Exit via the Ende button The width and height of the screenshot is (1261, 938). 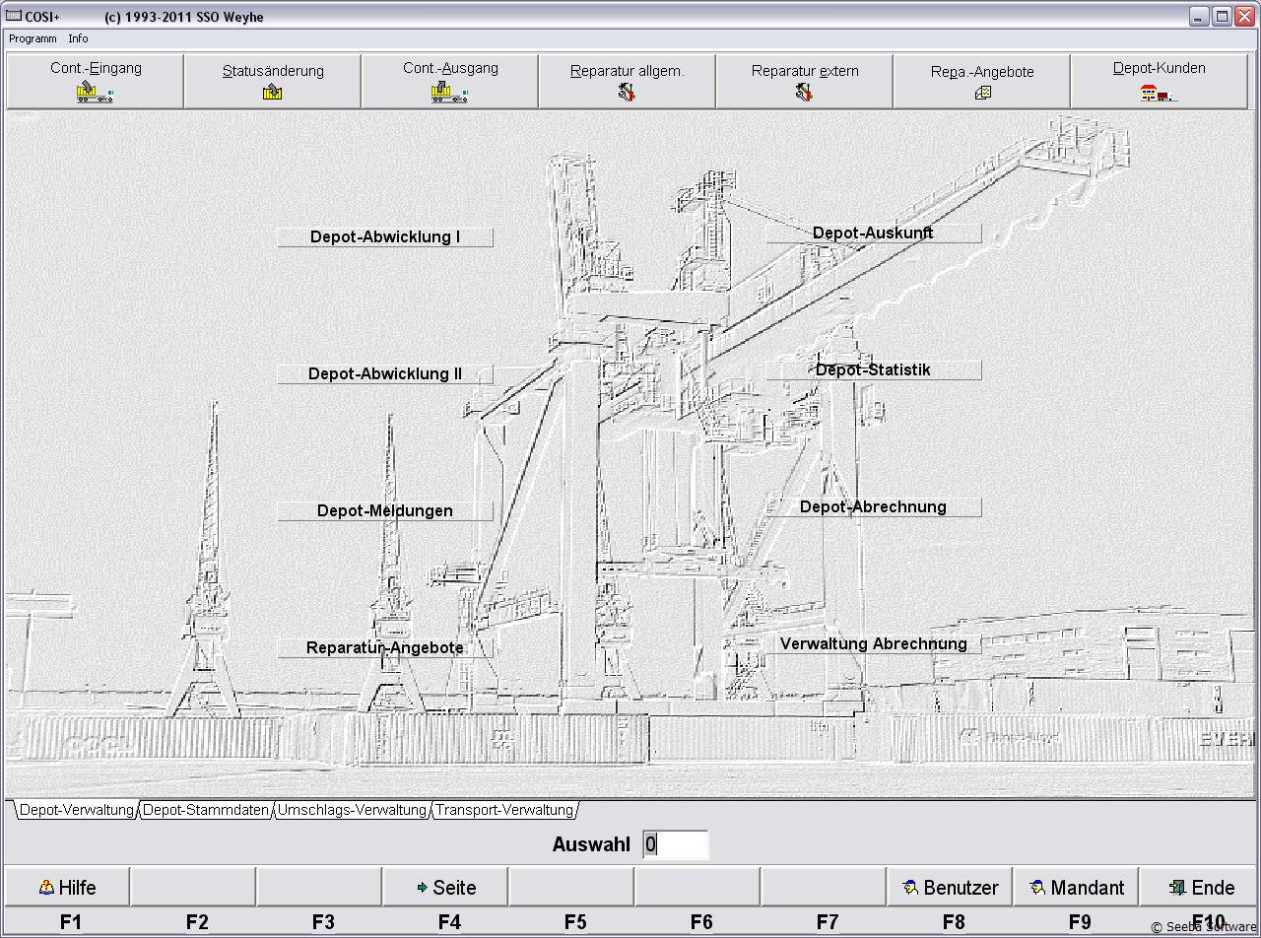coord(1201,887)
